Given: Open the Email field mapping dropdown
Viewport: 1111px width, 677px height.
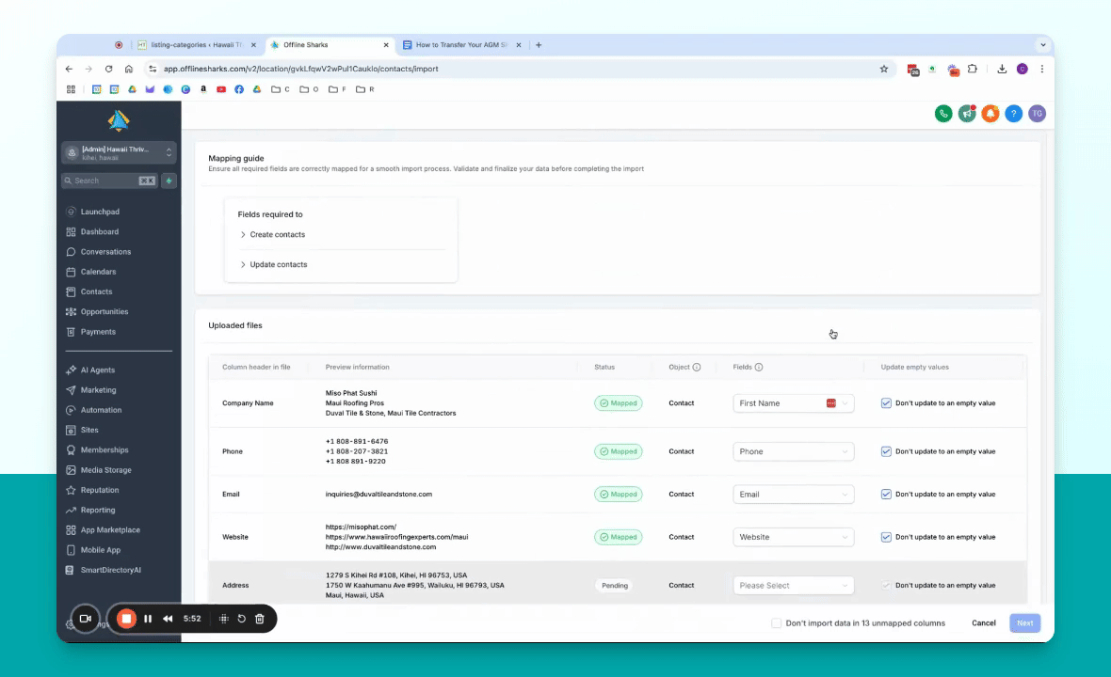Looking at the screenshot, I should coord(793,495).
